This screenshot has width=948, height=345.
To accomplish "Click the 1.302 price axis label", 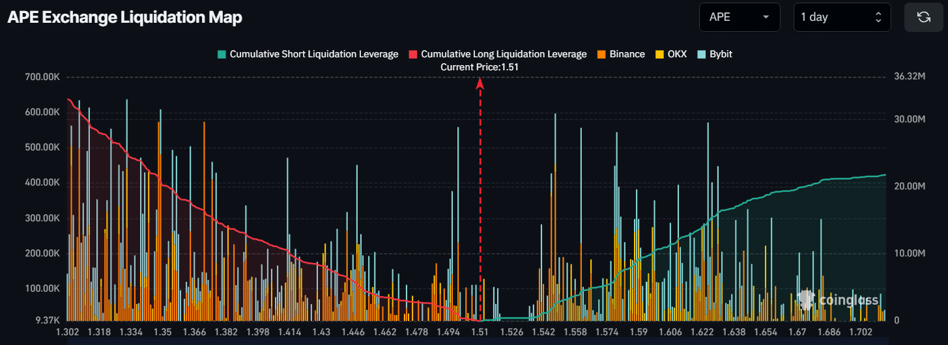I will (x=68, y=332).
